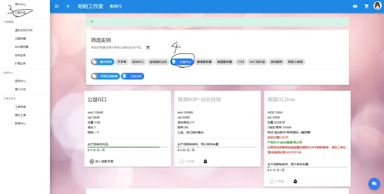Click stock progress bar of 美国G口free
Image resolution: width=384 pixels, height=194 pixels.
tap(307, 167)
